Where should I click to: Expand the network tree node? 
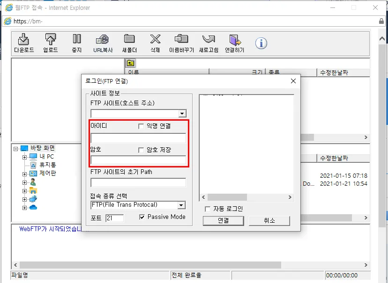tap(24, 199)
